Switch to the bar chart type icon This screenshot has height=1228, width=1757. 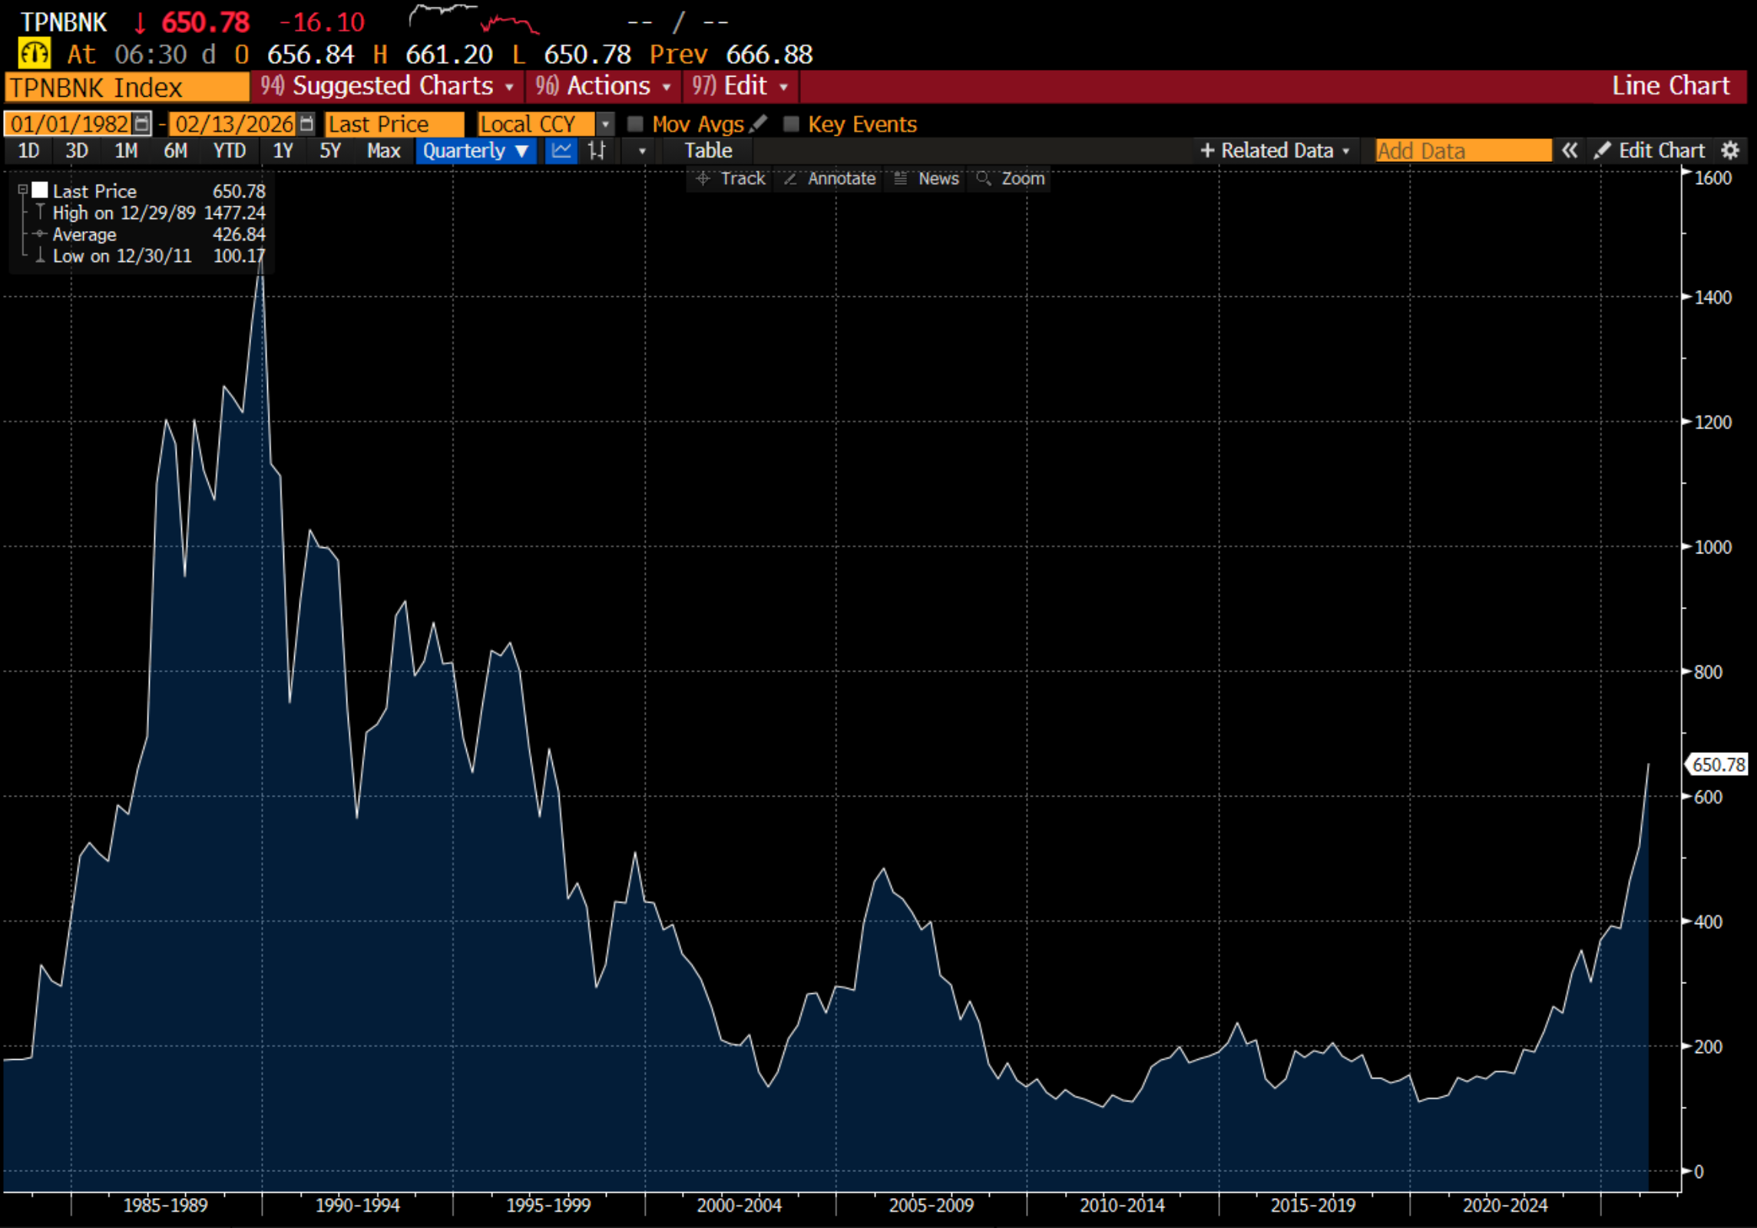point(597,150)
